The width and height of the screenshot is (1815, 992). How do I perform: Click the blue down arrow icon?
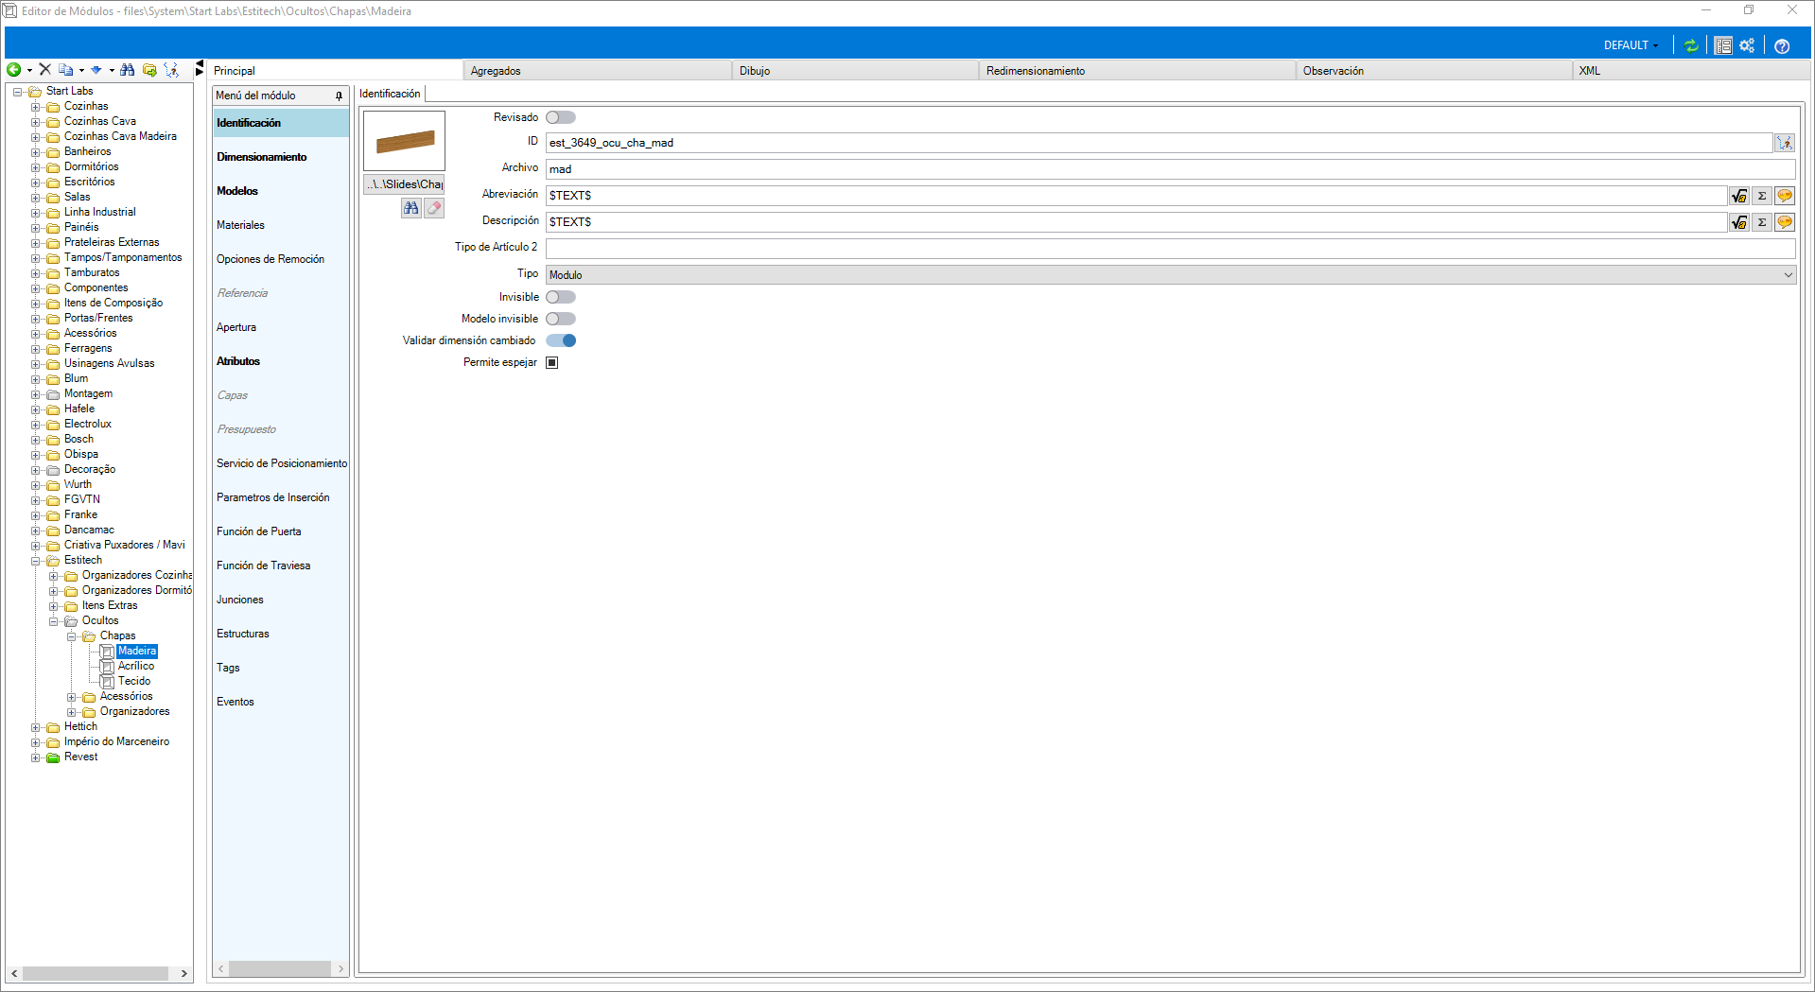pyautogui.click(x=96, y=70)
